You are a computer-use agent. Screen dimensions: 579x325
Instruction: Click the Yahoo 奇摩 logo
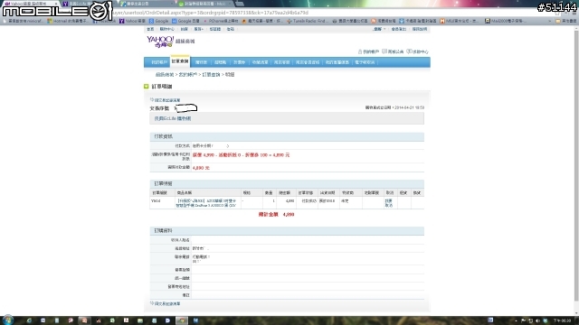(x=160, y=42)
